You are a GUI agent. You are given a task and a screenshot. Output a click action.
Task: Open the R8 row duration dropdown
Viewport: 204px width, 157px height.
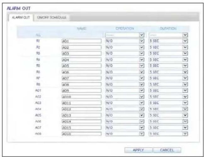168,84
